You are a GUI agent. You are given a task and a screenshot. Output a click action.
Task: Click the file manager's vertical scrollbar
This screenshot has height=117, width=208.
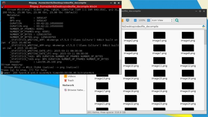pos(205,70)
